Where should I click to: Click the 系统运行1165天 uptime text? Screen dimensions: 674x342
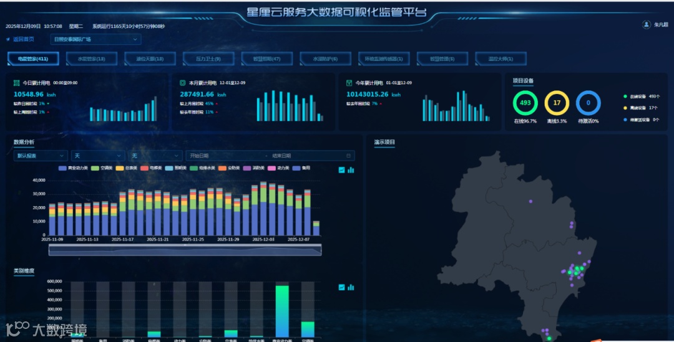pyautogui.click(x=129, y=26)
